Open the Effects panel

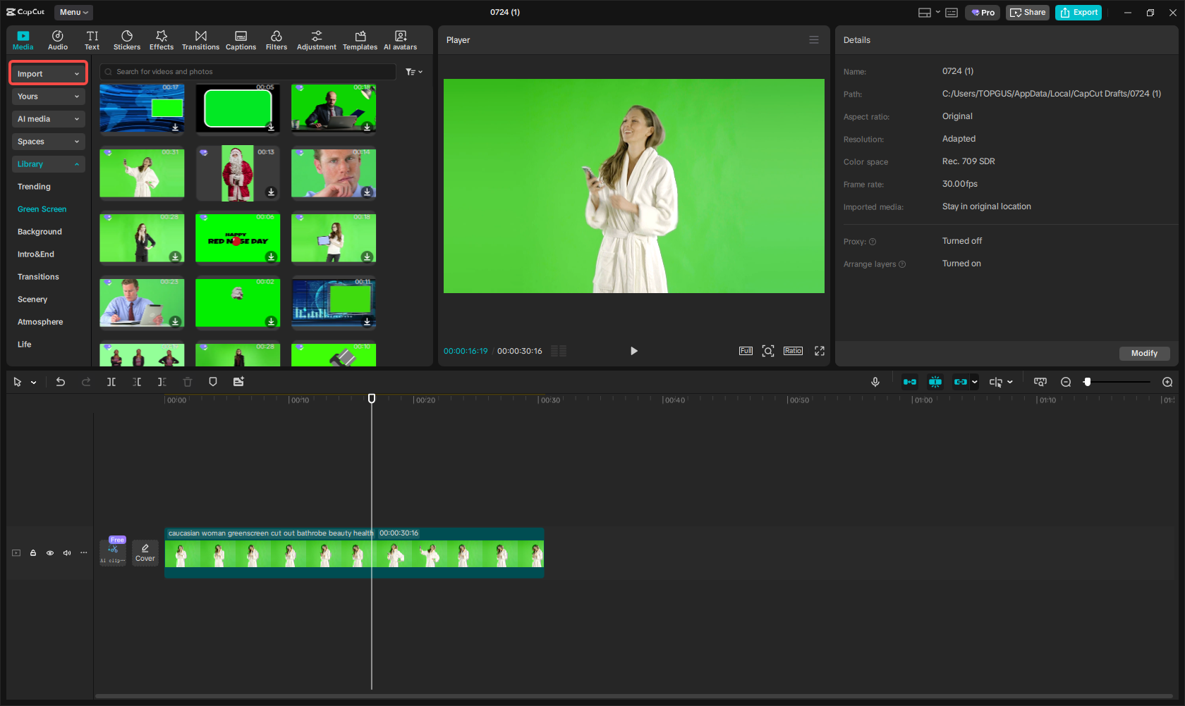click(162, 39)
